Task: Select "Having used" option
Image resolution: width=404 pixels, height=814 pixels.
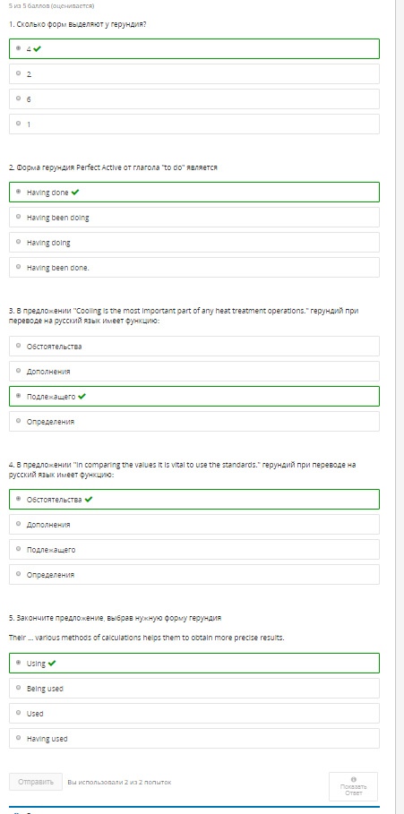Action: click(x=194, y=738)
